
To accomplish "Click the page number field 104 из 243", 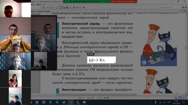I will (90, 98).
